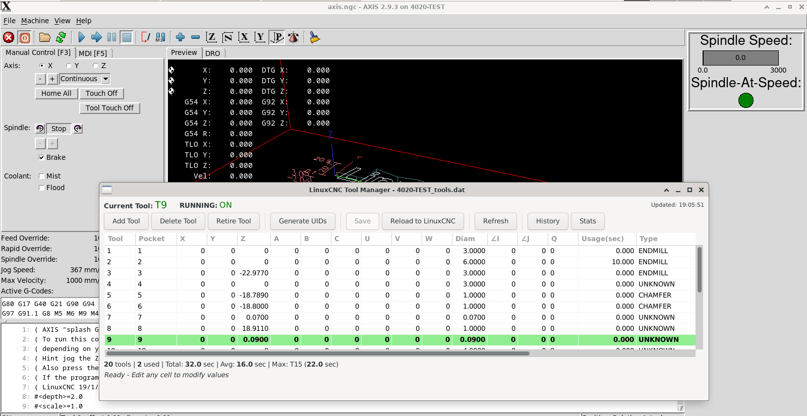Zoom in the preview with plus icon

(x=180, y=37)
